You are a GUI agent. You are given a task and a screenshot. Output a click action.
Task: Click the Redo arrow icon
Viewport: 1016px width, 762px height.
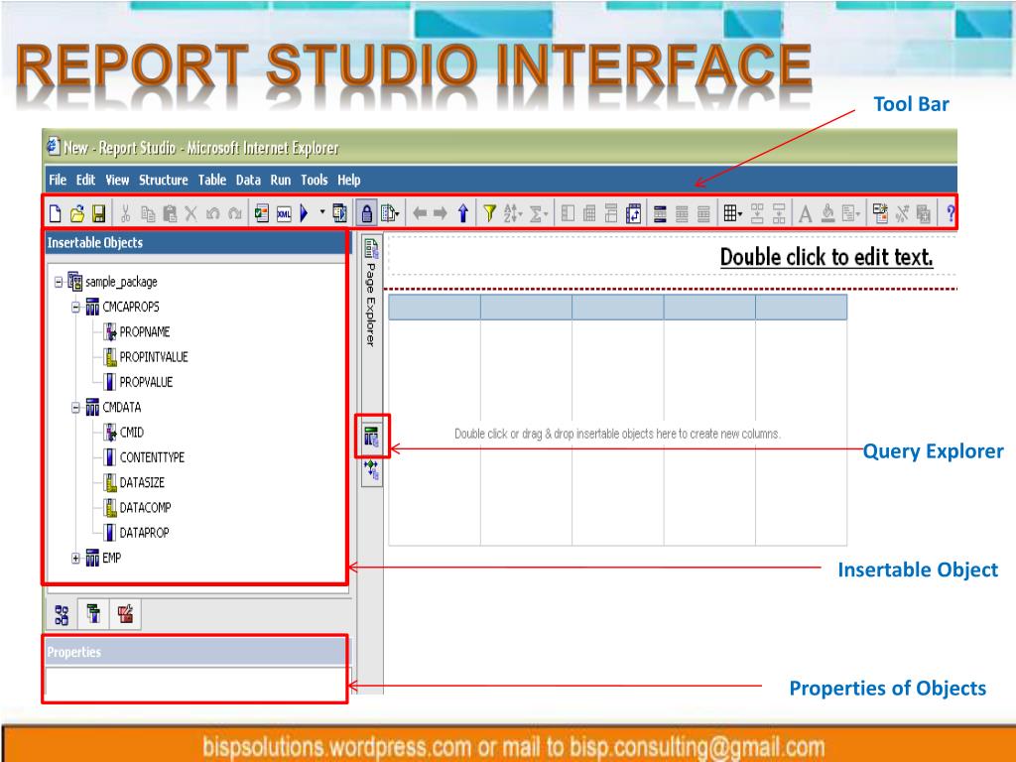click(x=234, y=212)
